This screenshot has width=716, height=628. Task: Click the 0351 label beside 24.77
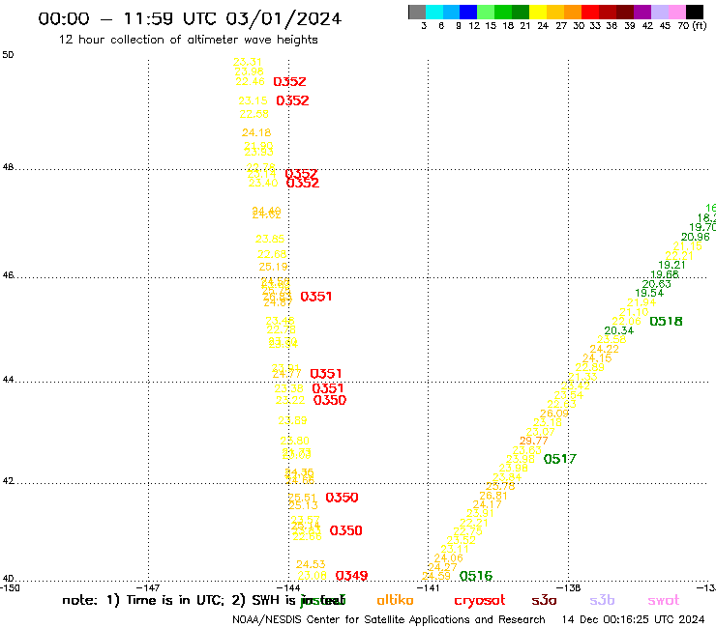tap(325, 374)
